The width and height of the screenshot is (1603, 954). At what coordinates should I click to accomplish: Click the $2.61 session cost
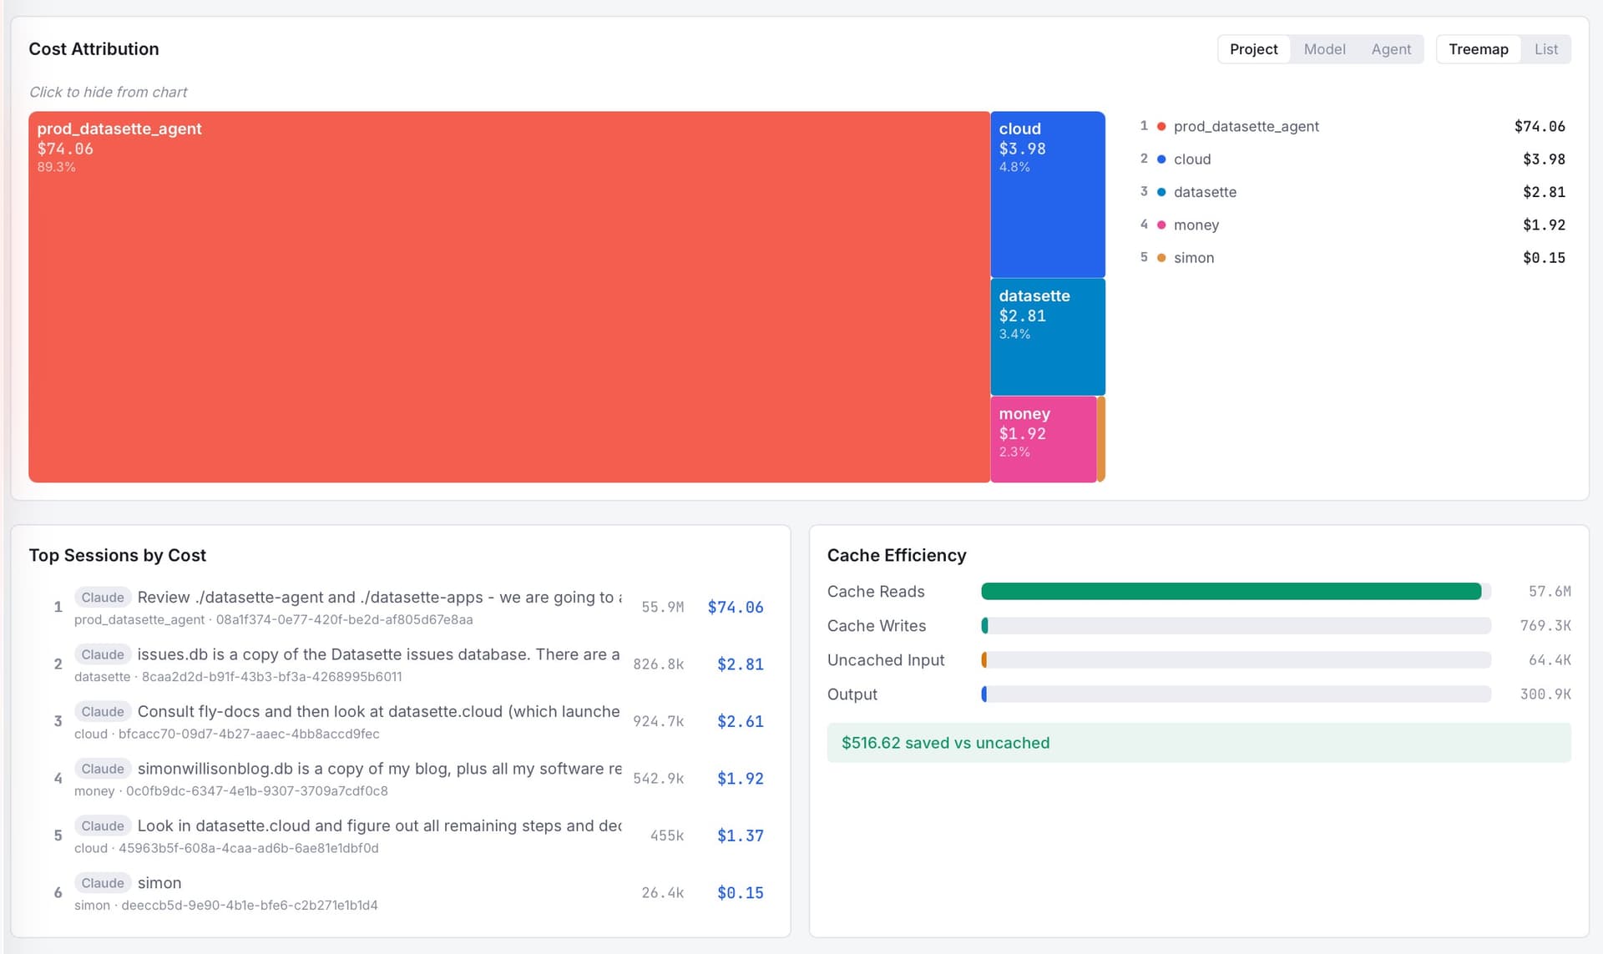click(x=741, y=721)
